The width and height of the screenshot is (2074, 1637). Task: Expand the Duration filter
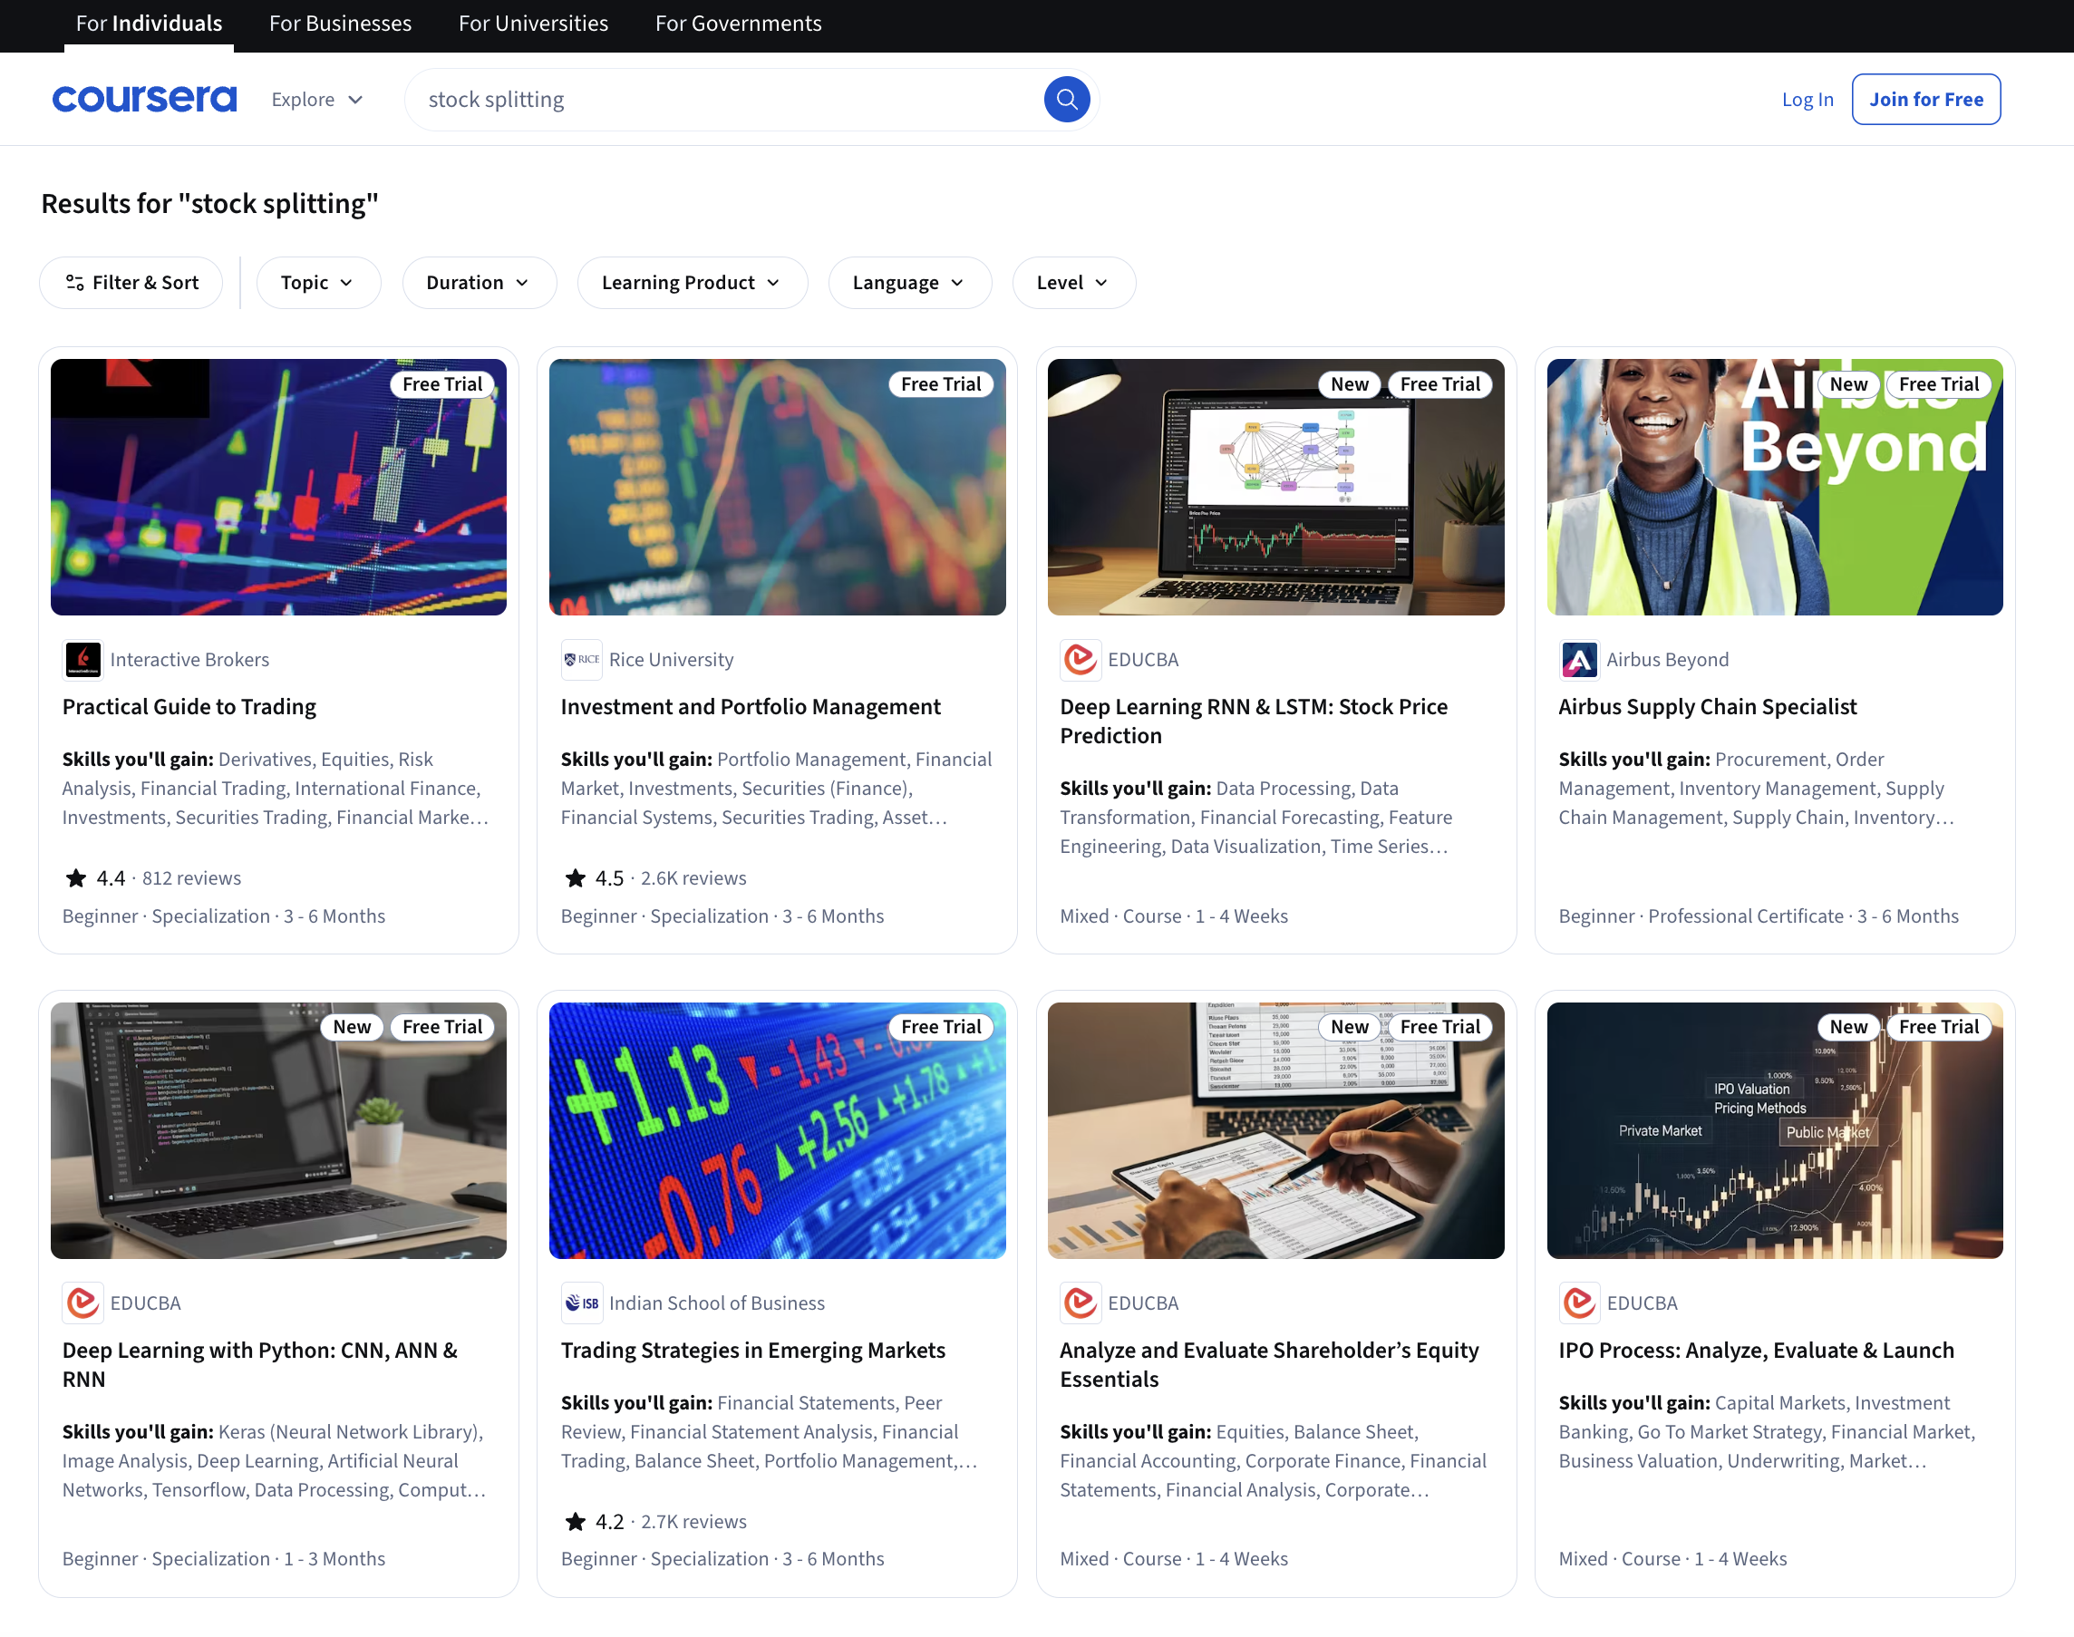[x=479, y=283]
